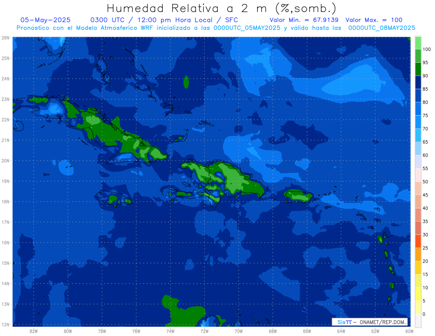The width and height of the screenshot is (435, 336).
Task: Click the 18N latitude label
Action: click(x=5, y=202)
